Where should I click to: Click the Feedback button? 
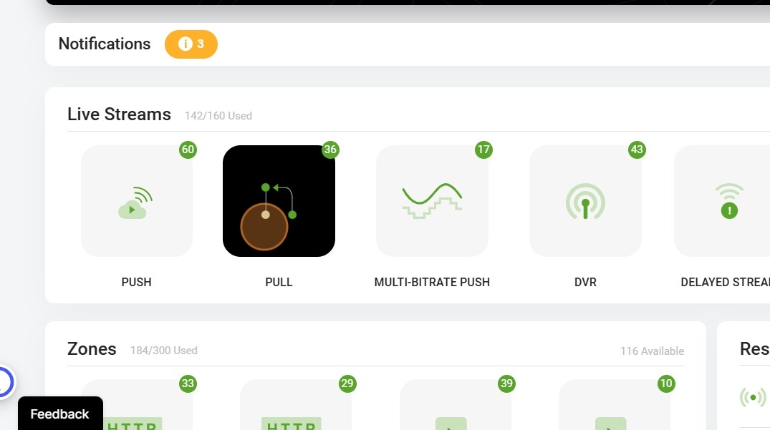(x=60, y=414)
